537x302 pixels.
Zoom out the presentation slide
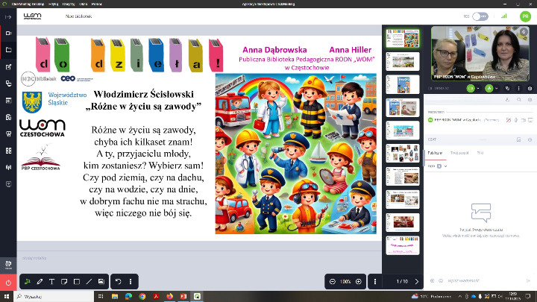click(x=332, y=281)
